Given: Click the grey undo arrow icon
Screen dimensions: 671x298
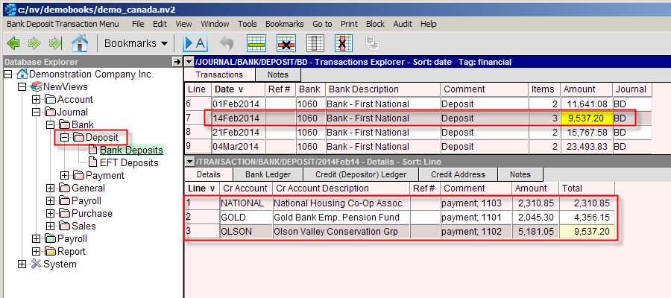Looking at the screenshot, I should (227, 43).
